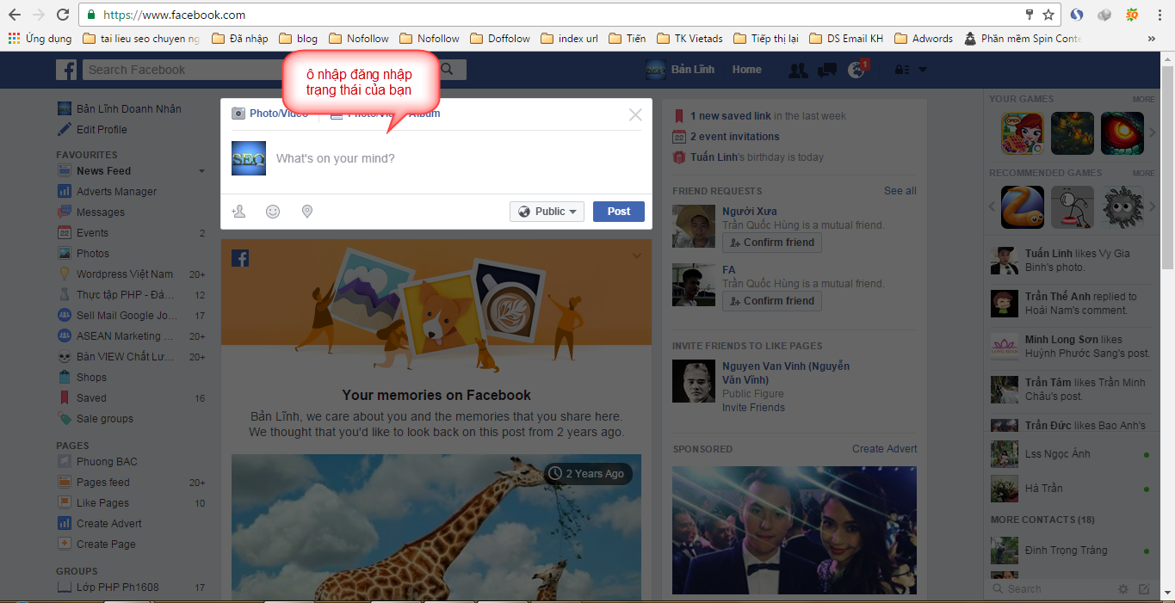Open Nguyen Van Vinh's profile thumbnail
This screenshot has height=603, width=1175.
[693, 381]
